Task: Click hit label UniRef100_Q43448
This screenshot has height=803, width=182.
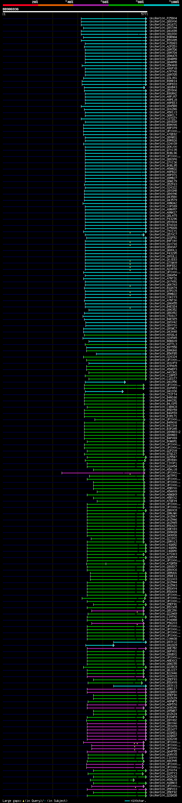Action: 163,332
